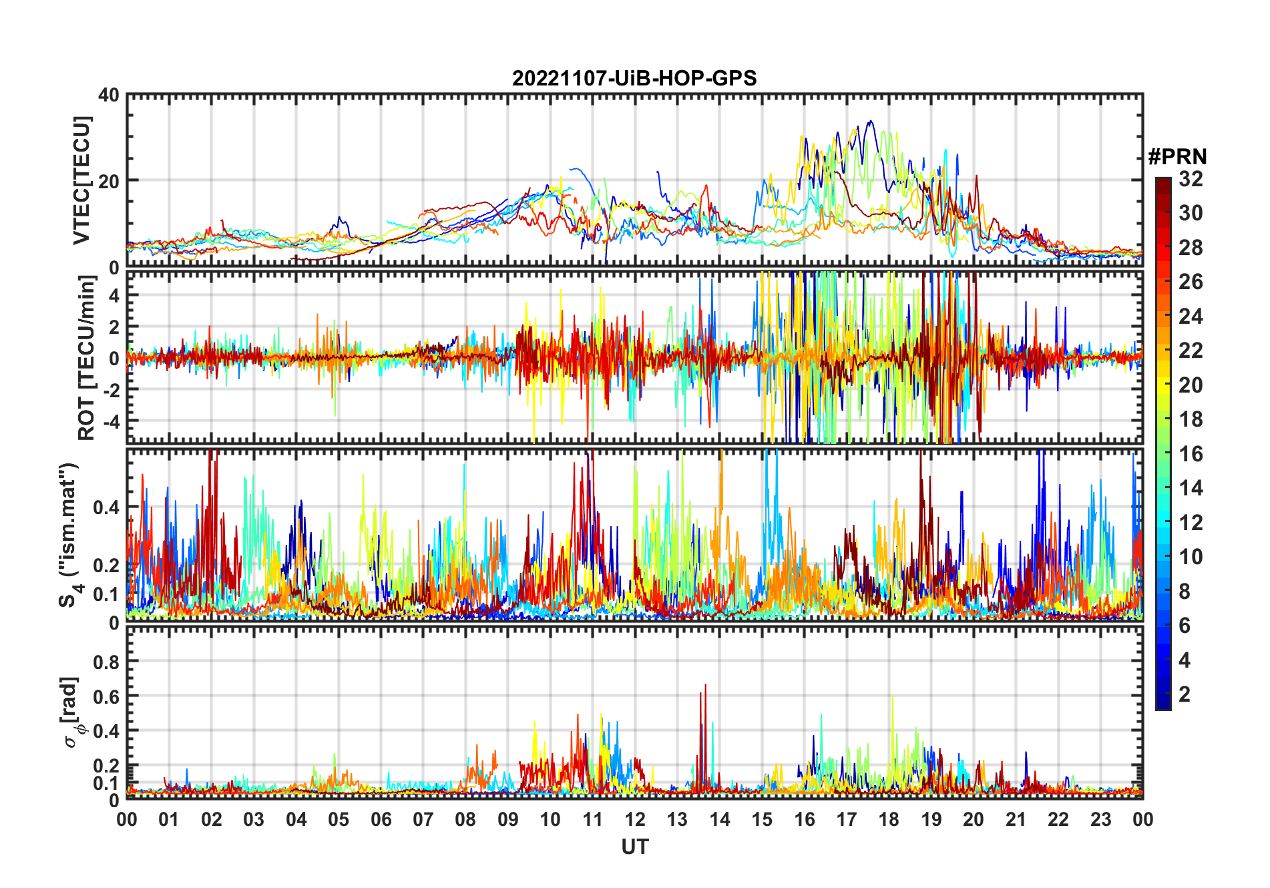Select the "ROT [TECU/min]" y-axis label
The width and height of the screenshot is (1270, 888).
point(87,358)
